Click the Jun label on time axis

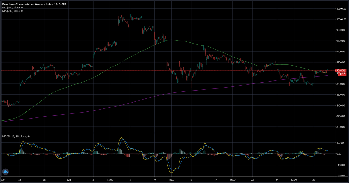point(69,180)
